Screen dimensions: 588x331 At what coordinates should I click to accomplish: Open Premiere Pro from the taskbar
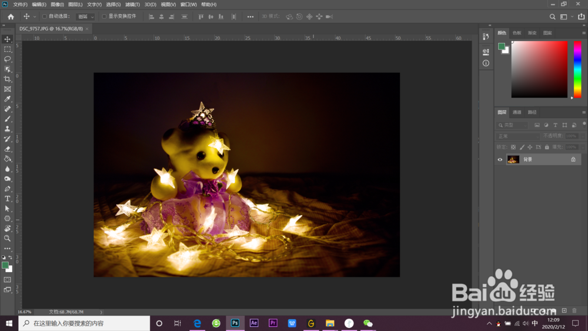[x=273, y=323]
